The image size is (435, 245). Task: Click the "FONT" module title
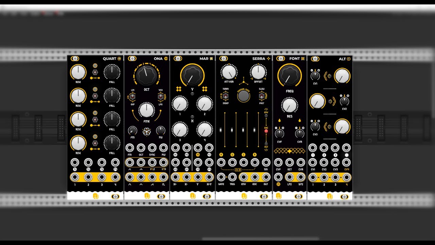[x=295, y=59]
